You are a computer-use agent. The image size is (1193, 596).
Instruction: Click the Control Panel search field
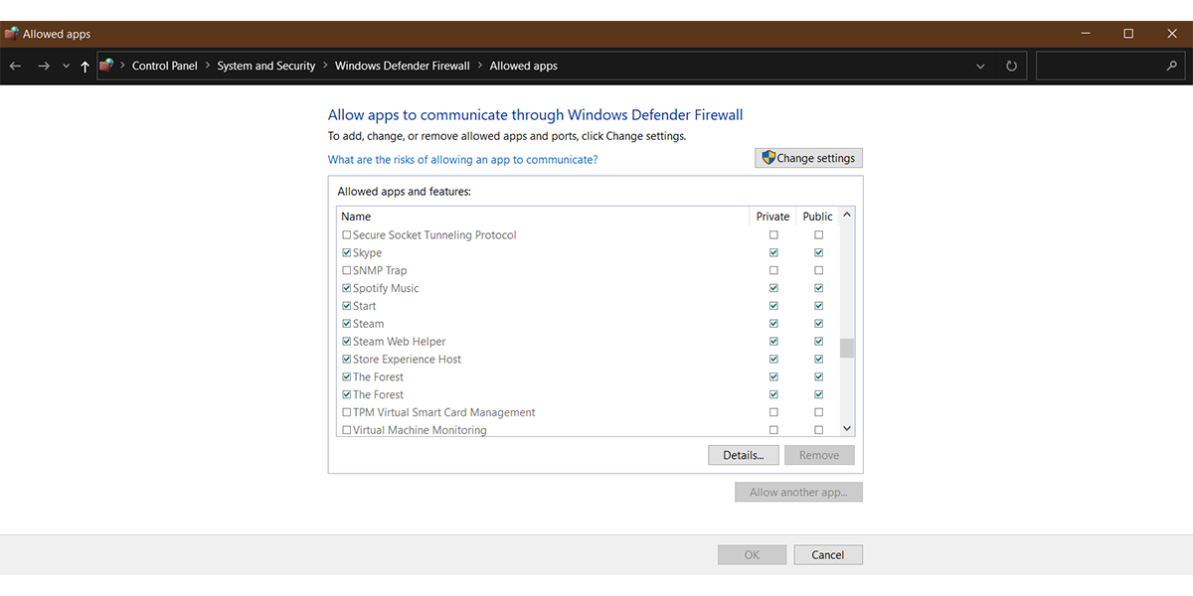[1099, 67]
